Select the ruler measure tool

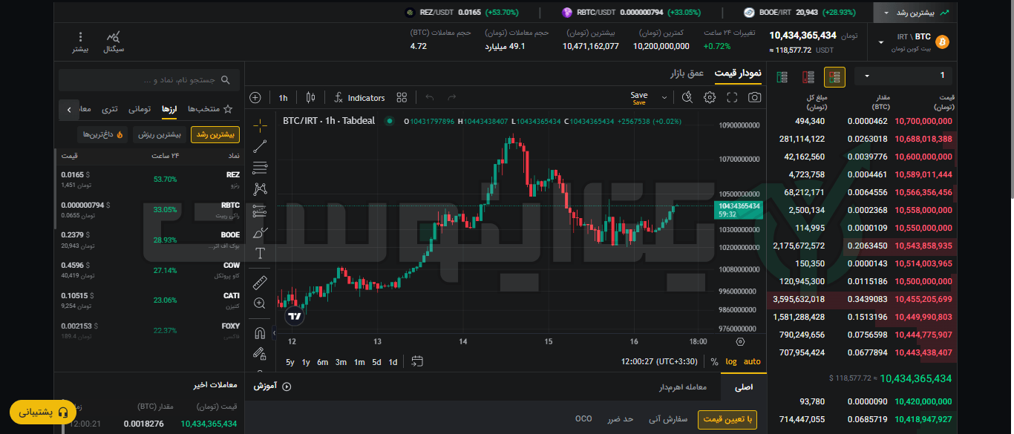pos(259,283)
